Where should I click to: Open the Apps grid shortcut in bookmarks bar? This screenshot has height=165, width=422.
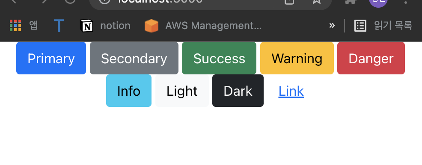(x=24, y=26)
